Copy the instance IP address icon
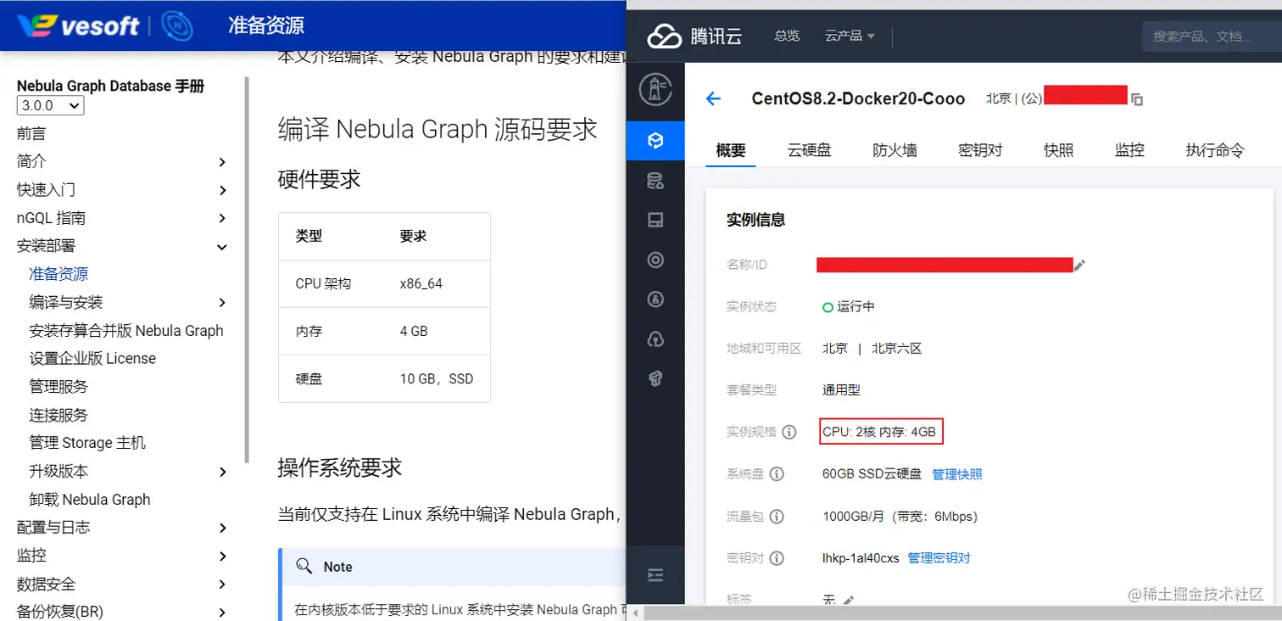Image resolution: width=1282 pixels, height=621 pixels. (1137, 99)
